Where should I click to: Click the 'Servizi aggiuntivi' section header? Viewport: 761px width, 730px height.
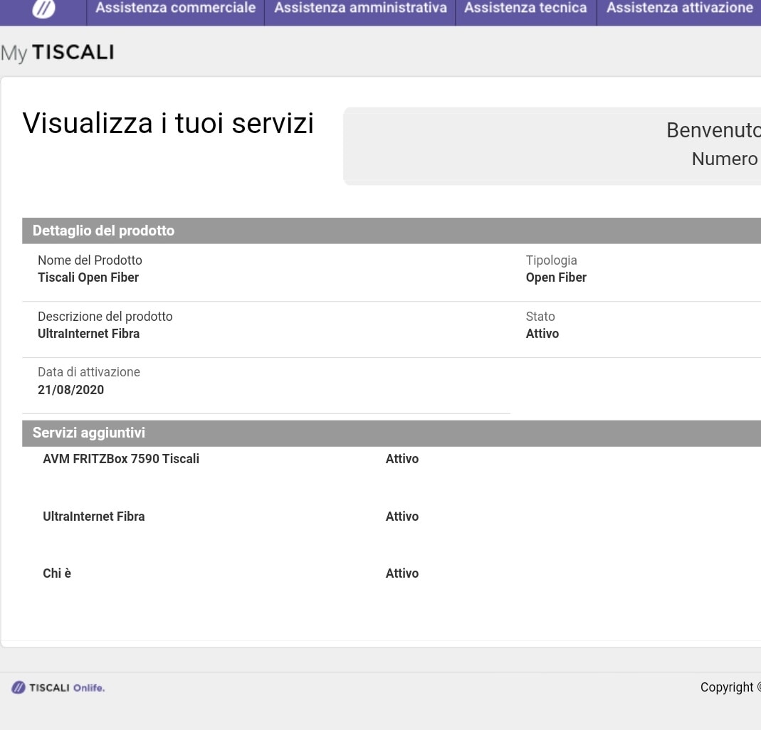pos(391,433)
